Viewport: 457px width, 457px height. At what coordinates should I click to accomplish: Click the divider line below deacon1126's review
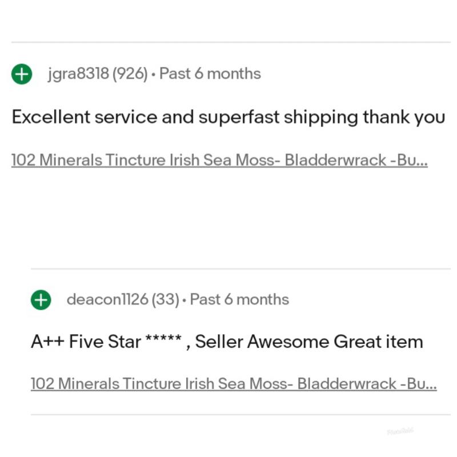coord(240,415)
